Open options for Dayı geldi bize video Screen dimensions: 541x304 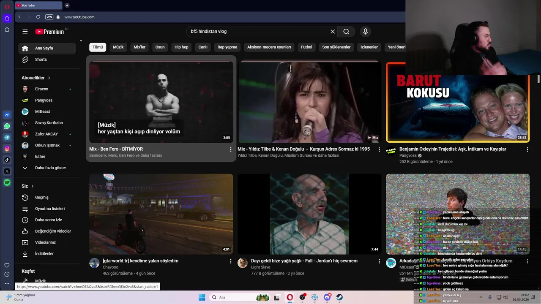379,261
